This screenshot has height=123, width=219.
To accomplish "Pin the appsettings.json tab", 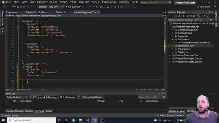I will (95, 12).
